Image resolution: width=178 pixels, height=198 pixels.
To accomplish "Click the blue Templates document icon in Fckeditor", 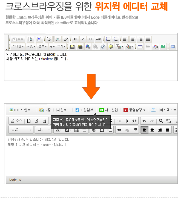I will coord(39,39).
